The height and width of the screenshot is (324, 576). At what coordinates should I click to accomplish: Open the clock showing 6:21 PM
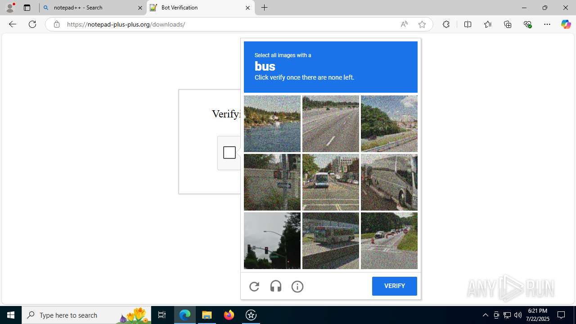537,315
